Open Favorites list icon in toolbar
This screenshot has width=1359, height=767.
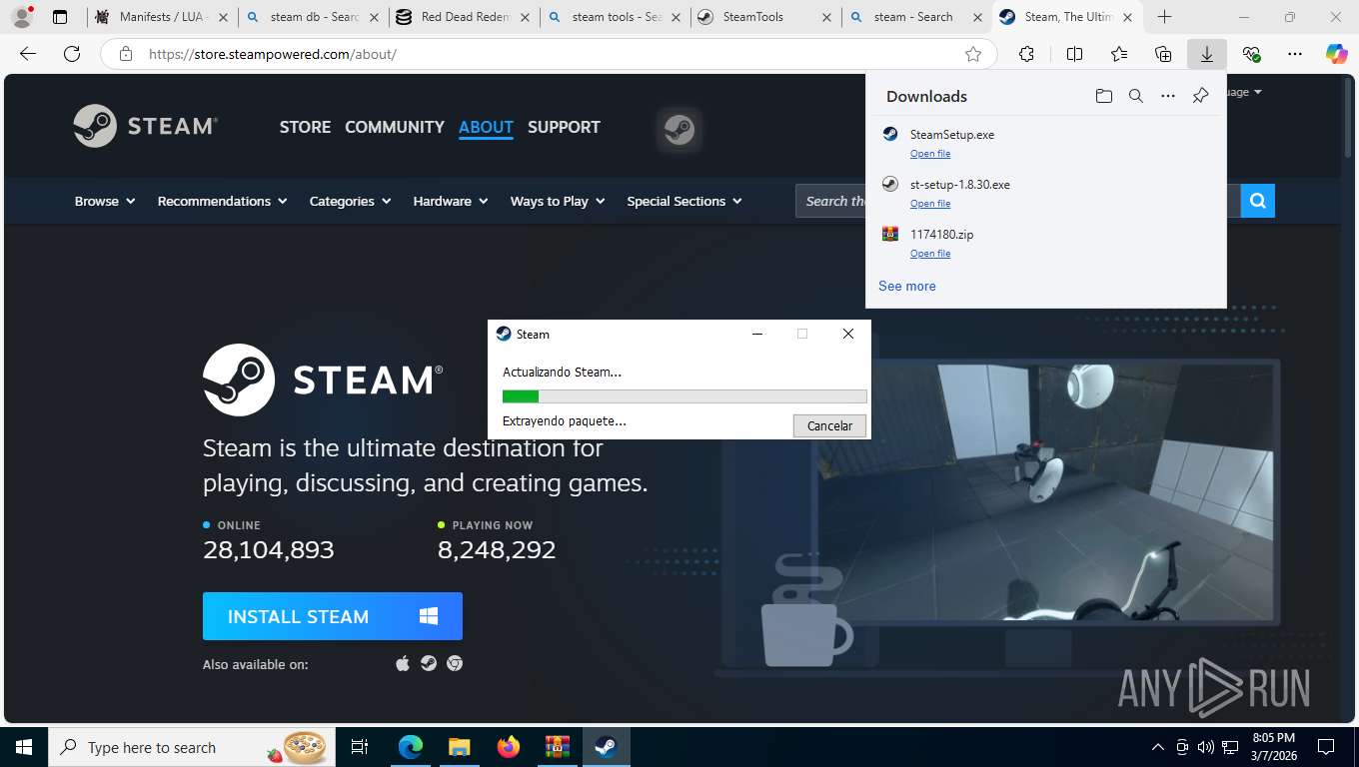(1118, 54)
